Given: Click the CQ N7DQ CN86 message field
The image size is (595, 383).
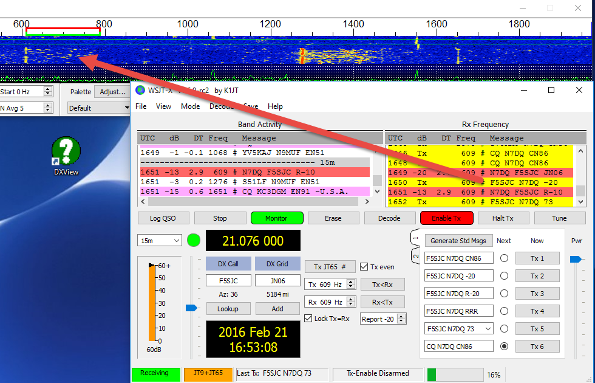Looking at the screenshot, I should pos(459,346).
